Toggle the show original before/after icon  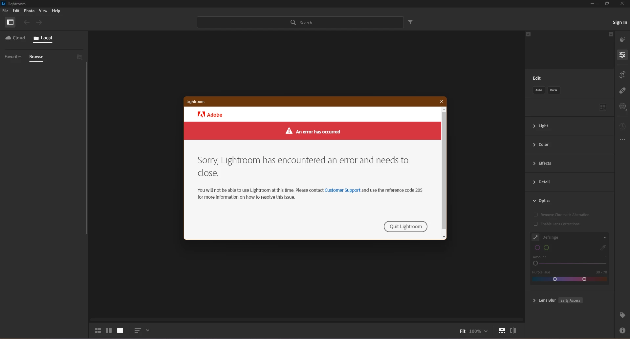513,330
